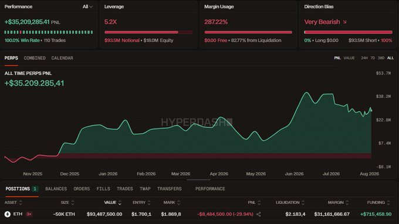Sort positions by VALUE column

click(x=113, y=202)
